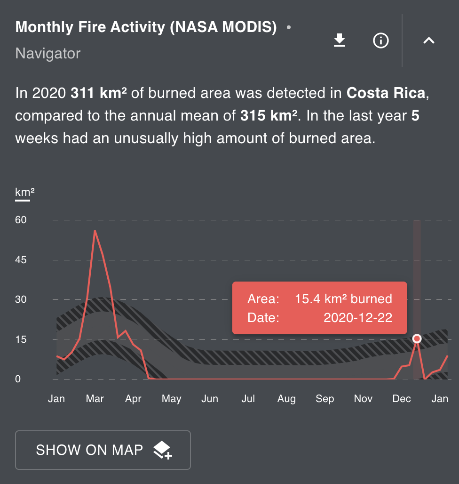Viewport: 459px width, 484px height.
Task: Click the layers-plus icon in Show on Map
Action: [163, 450]
